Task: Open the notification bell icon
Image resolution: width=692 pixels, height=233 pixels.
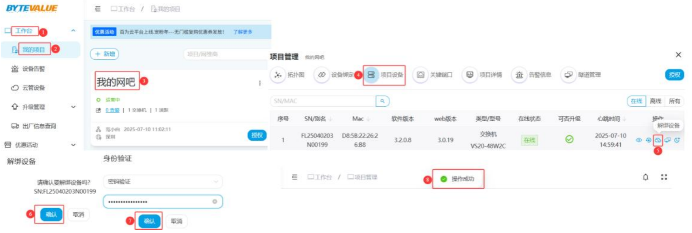Action: pos(645,177)
